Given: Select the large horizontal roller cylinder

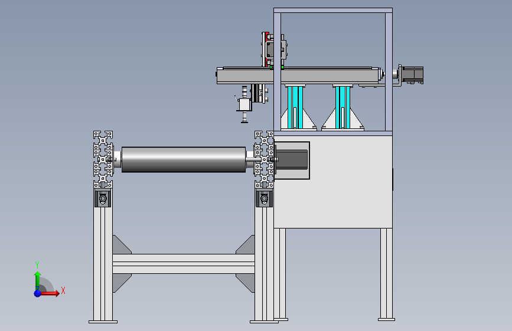Looking at the screenshot, I should 184,159.
